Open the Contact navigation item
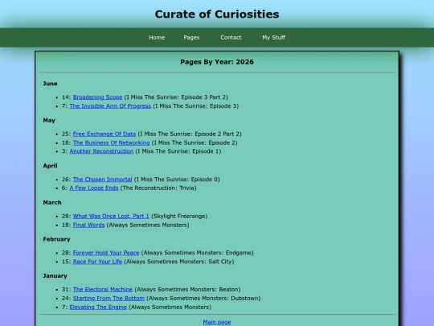 tap(231, 37)
